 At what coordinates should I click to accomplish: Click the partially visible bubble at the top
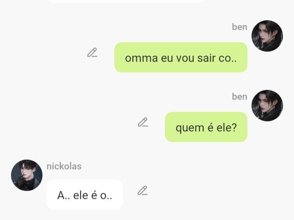(127, 1)
